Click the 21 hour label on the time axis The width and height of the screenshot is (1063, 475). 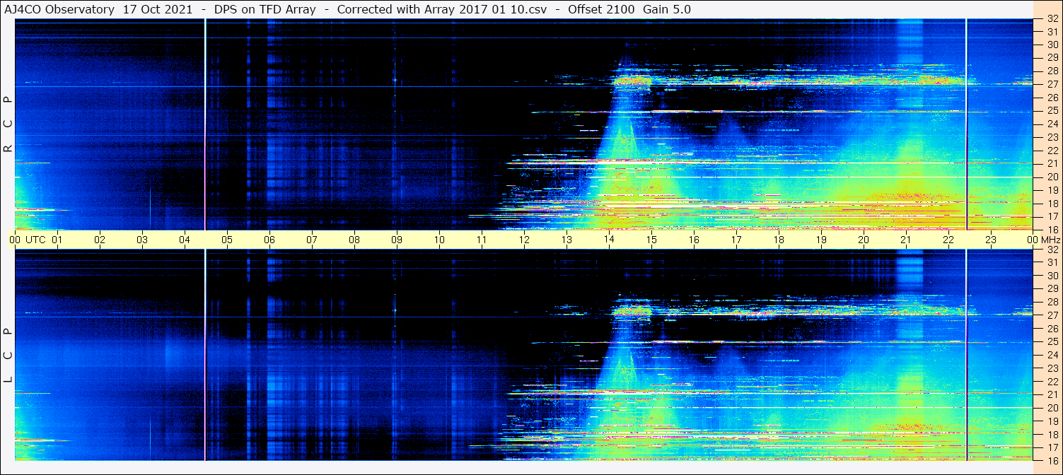[906, 240]
